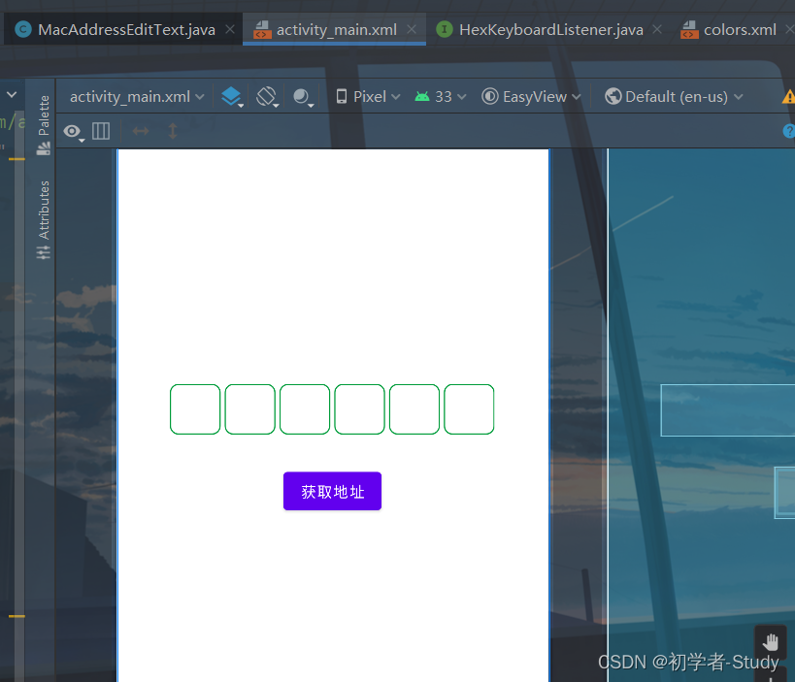Click the orientation rotation icon in toolbar
This screenshot has height=682, width=795.
coord(263,96)
